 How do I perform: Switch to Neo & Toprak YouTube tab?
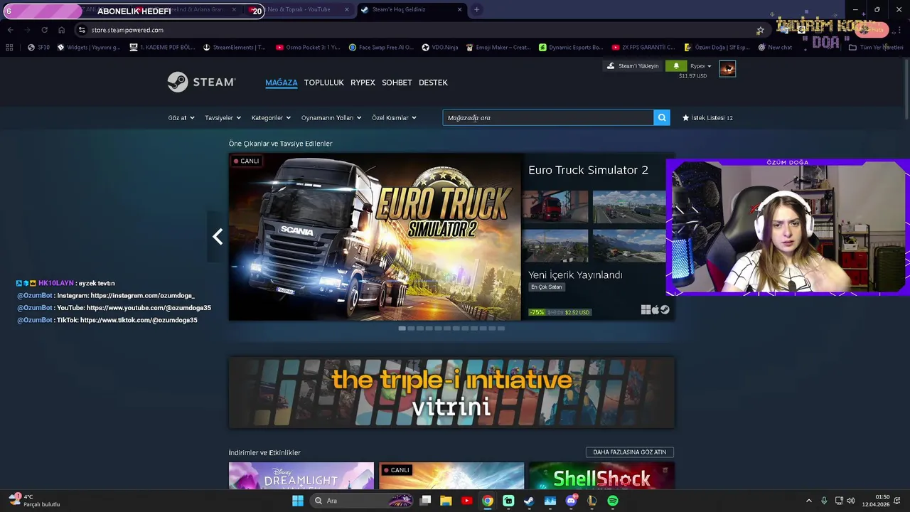[299, 9]
